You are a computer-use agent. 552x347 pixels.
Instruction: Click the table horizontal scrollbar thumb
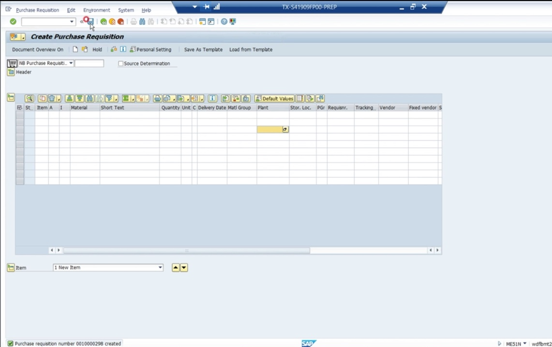187,251
